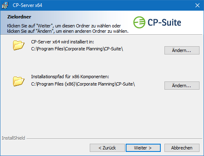Click the CP-Suite logo text
Screen dimensions: 204x156
click(x=164, y=23)
